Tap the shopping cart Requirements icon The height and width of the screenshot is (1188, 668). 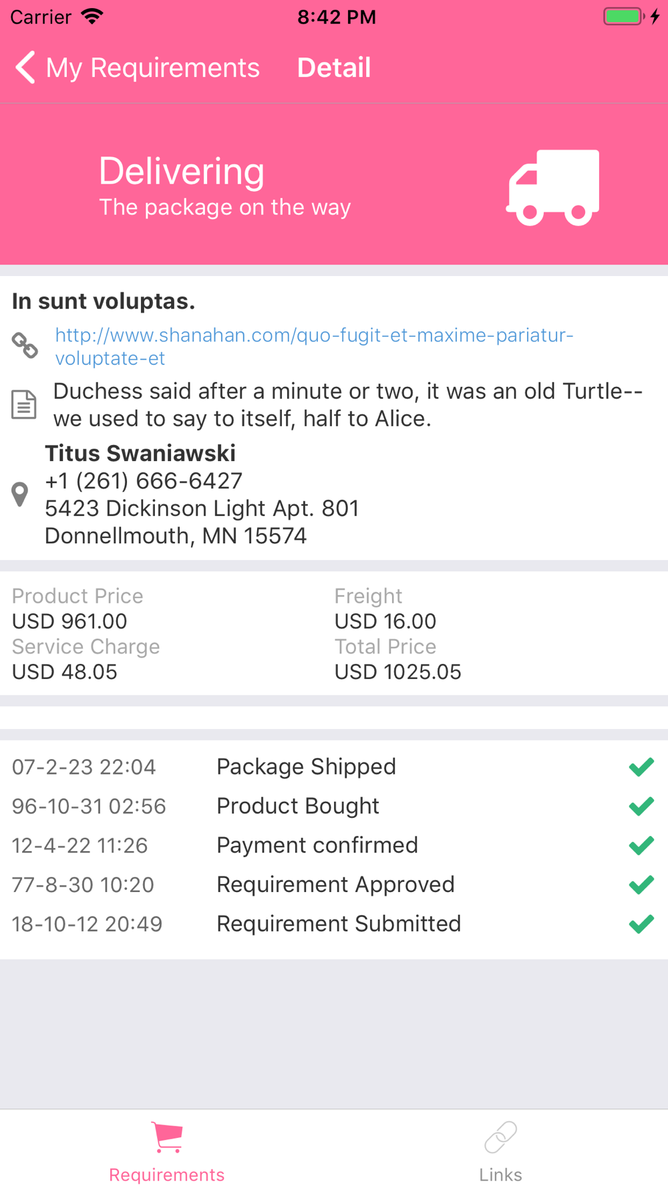[x=167, y=1137]
